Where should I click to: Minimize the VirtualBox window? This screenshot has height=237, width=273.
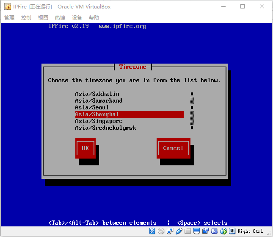(x=223, y=7)
